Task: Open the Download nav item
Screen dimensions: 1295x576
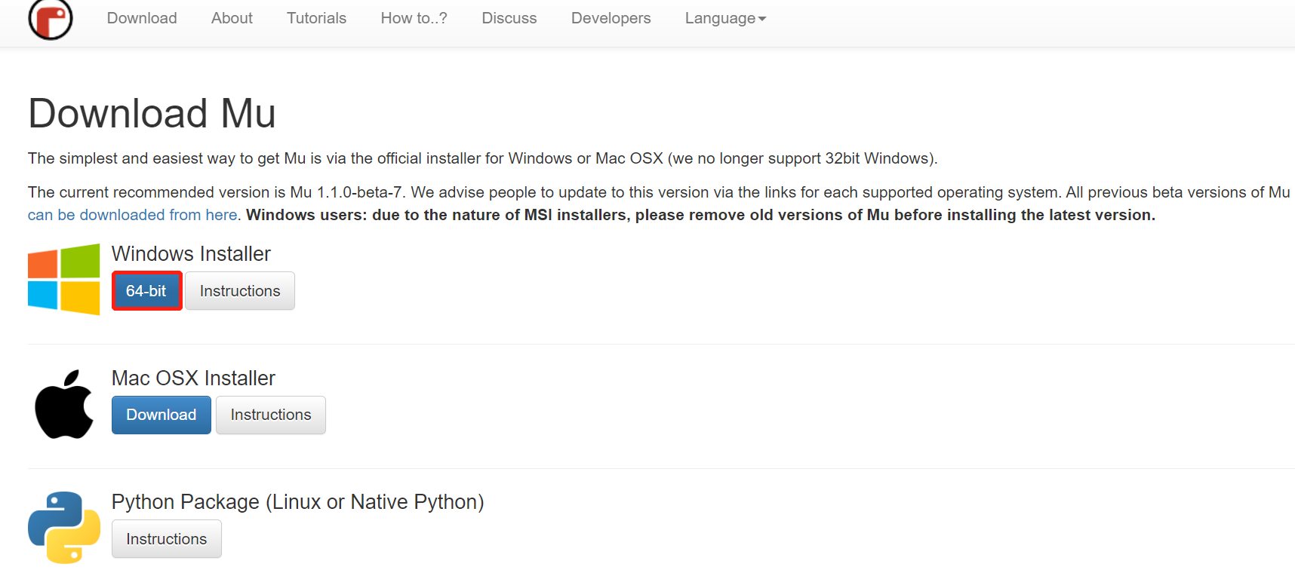Action: click(142, 18)
